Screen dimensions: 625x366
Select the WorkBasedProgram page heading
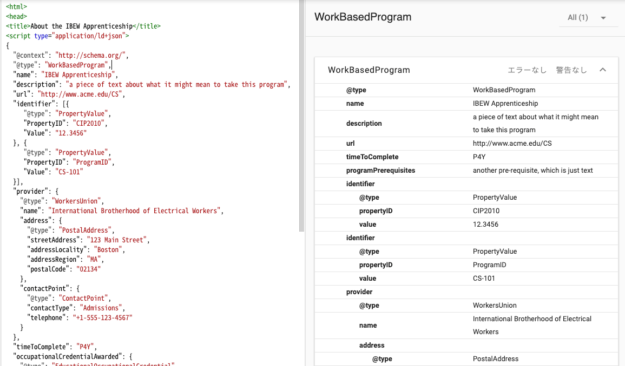pos(363,17)
